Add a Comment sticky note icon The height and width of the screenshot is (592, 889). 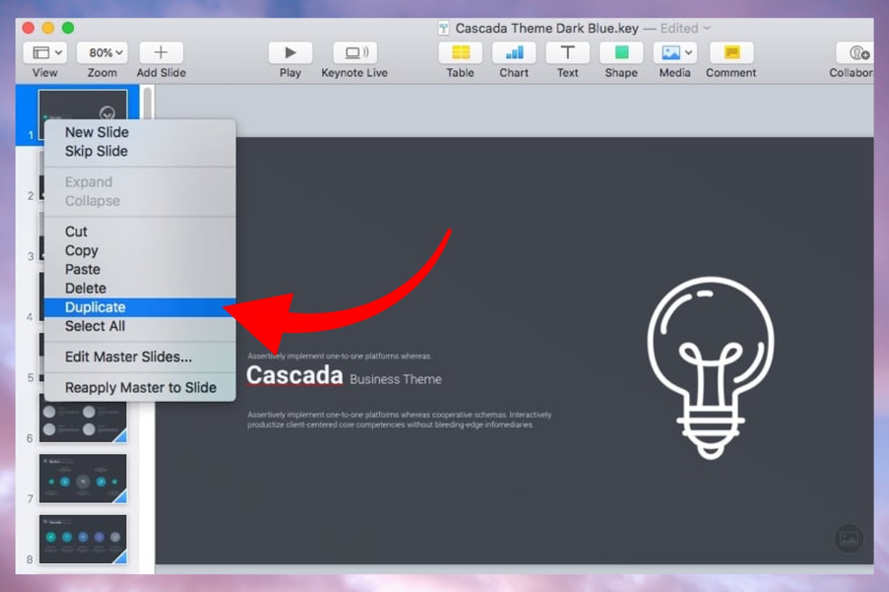(x=731, y=53)
